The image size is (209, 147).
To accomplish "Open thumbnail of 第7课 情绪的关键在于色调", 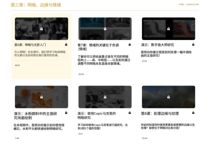I will (105, 29).
